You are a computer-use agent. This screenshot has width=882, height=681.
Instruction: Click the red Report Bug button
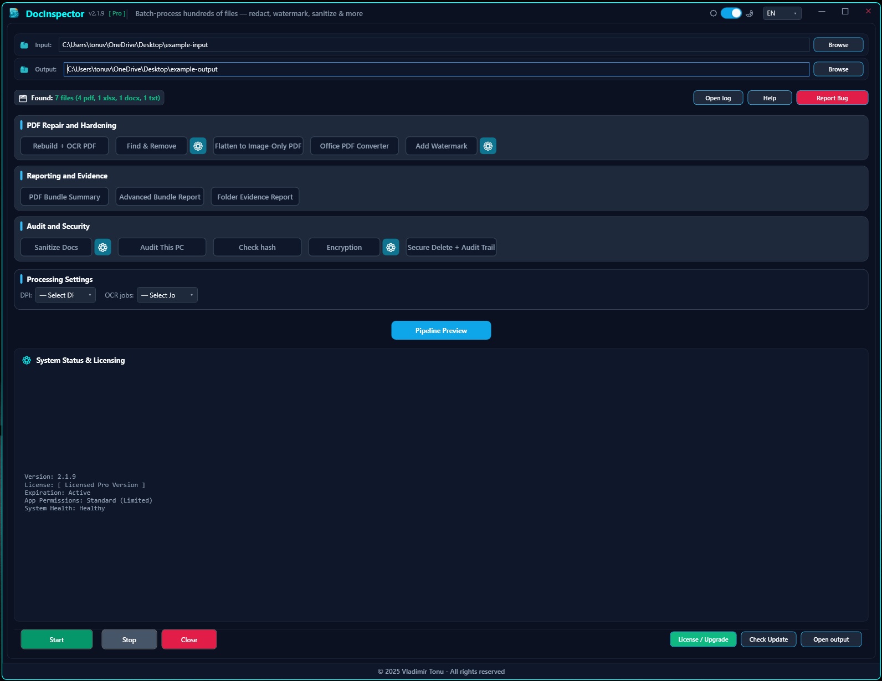[x=832, y=98]
